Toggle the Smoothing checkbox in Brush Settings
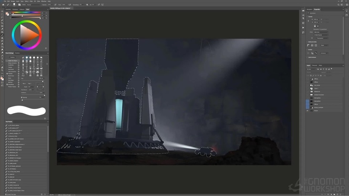This screenshot has width=349, height=196. [7, 84]
